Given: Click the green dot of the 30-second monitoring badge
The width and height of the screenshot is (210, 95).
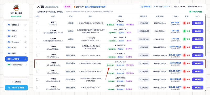Looking at the screenshot, I should 190,12.
